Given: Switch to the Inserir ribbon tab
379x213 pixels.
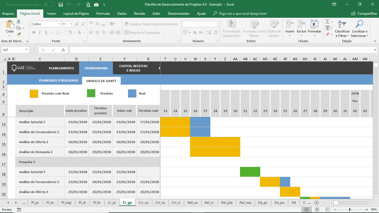Looking at the screenshot, I should pyautogui.click(x=52, y=14).
